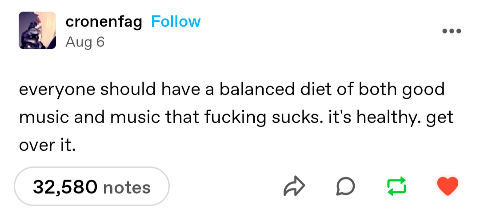Viewport: 480px width, 212px height.
Task: Follow the cronenfag blog
Action: coord(176,21)
